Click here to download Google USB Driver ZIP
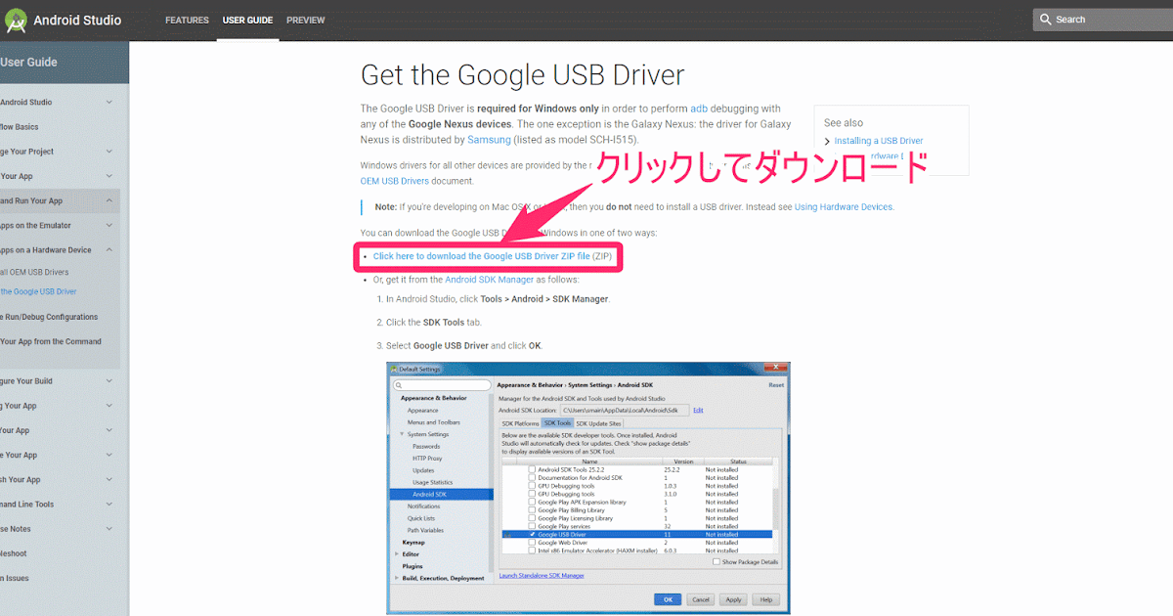Screen dimensions: 1173x616 tap(482, 256)
